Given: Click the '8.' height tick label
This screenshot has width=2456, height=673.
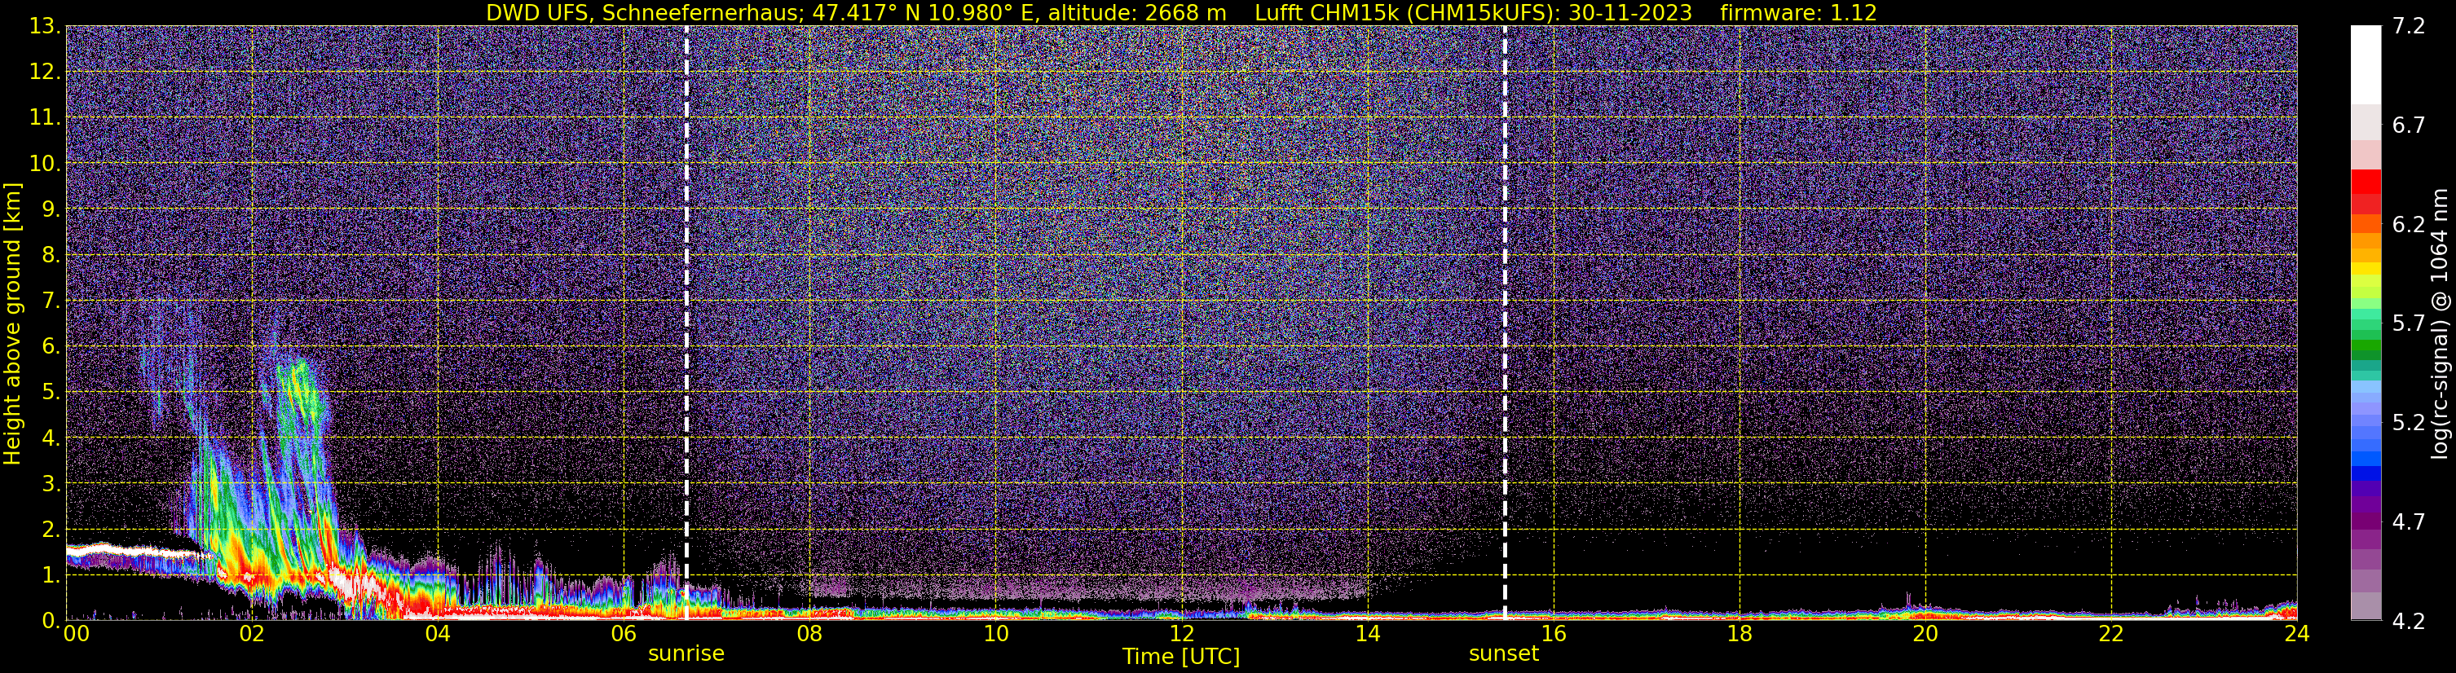Looking at the screenshot, I should tap(51, 254).
